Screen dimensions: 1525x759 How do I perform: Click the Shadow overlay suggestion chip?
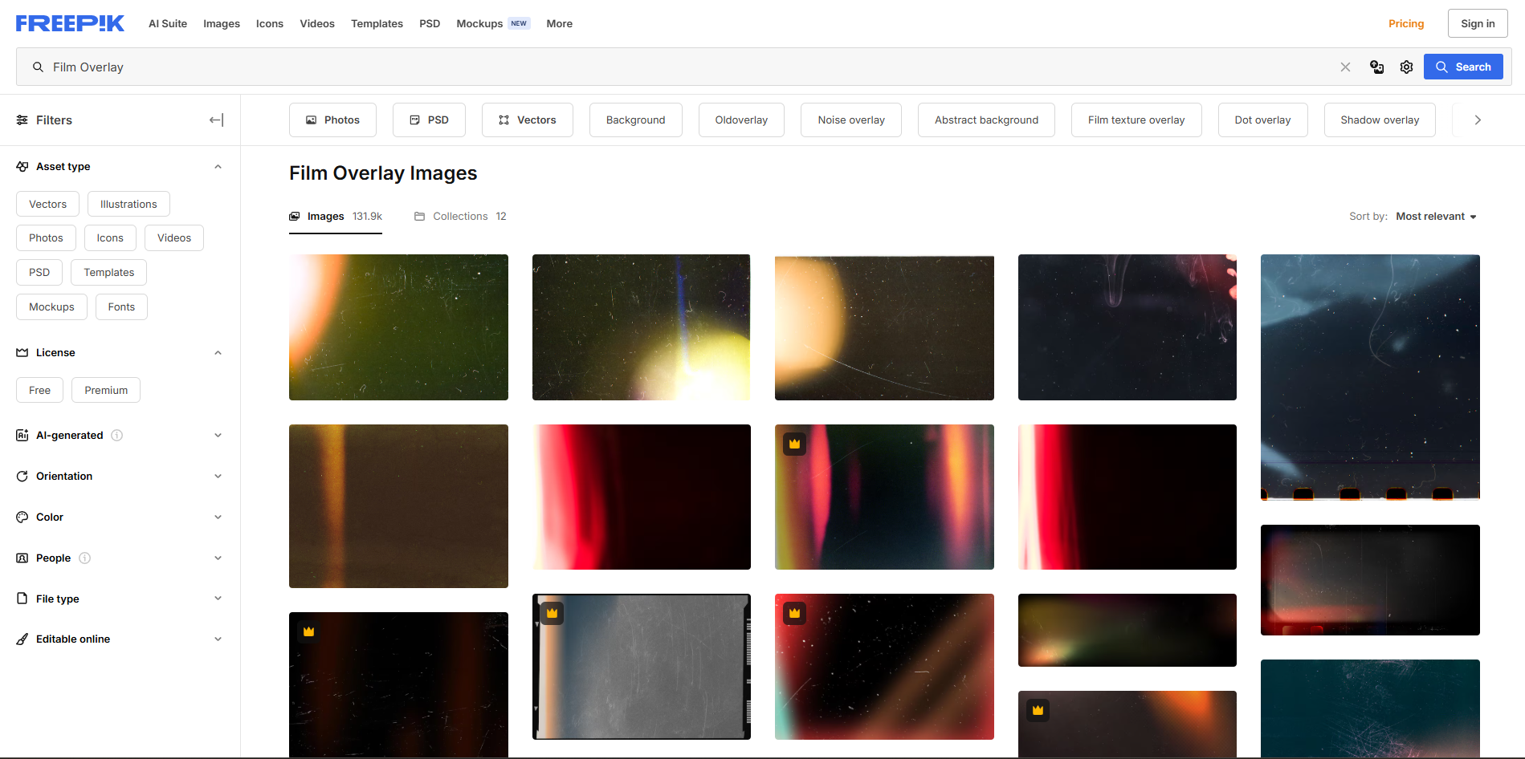(1380, 120)
